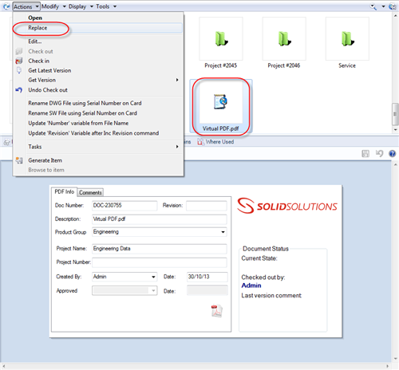Click the Project Name field
The image size is (399, 370).
click(160, 249)
